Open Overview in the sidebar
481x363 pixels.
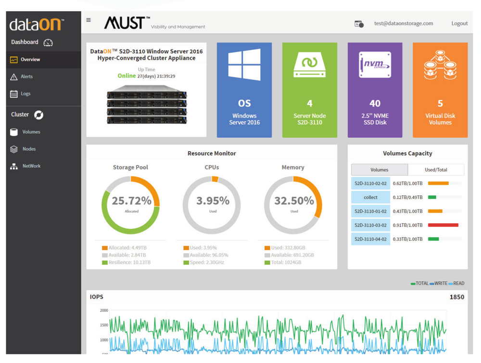coord(44,60)
